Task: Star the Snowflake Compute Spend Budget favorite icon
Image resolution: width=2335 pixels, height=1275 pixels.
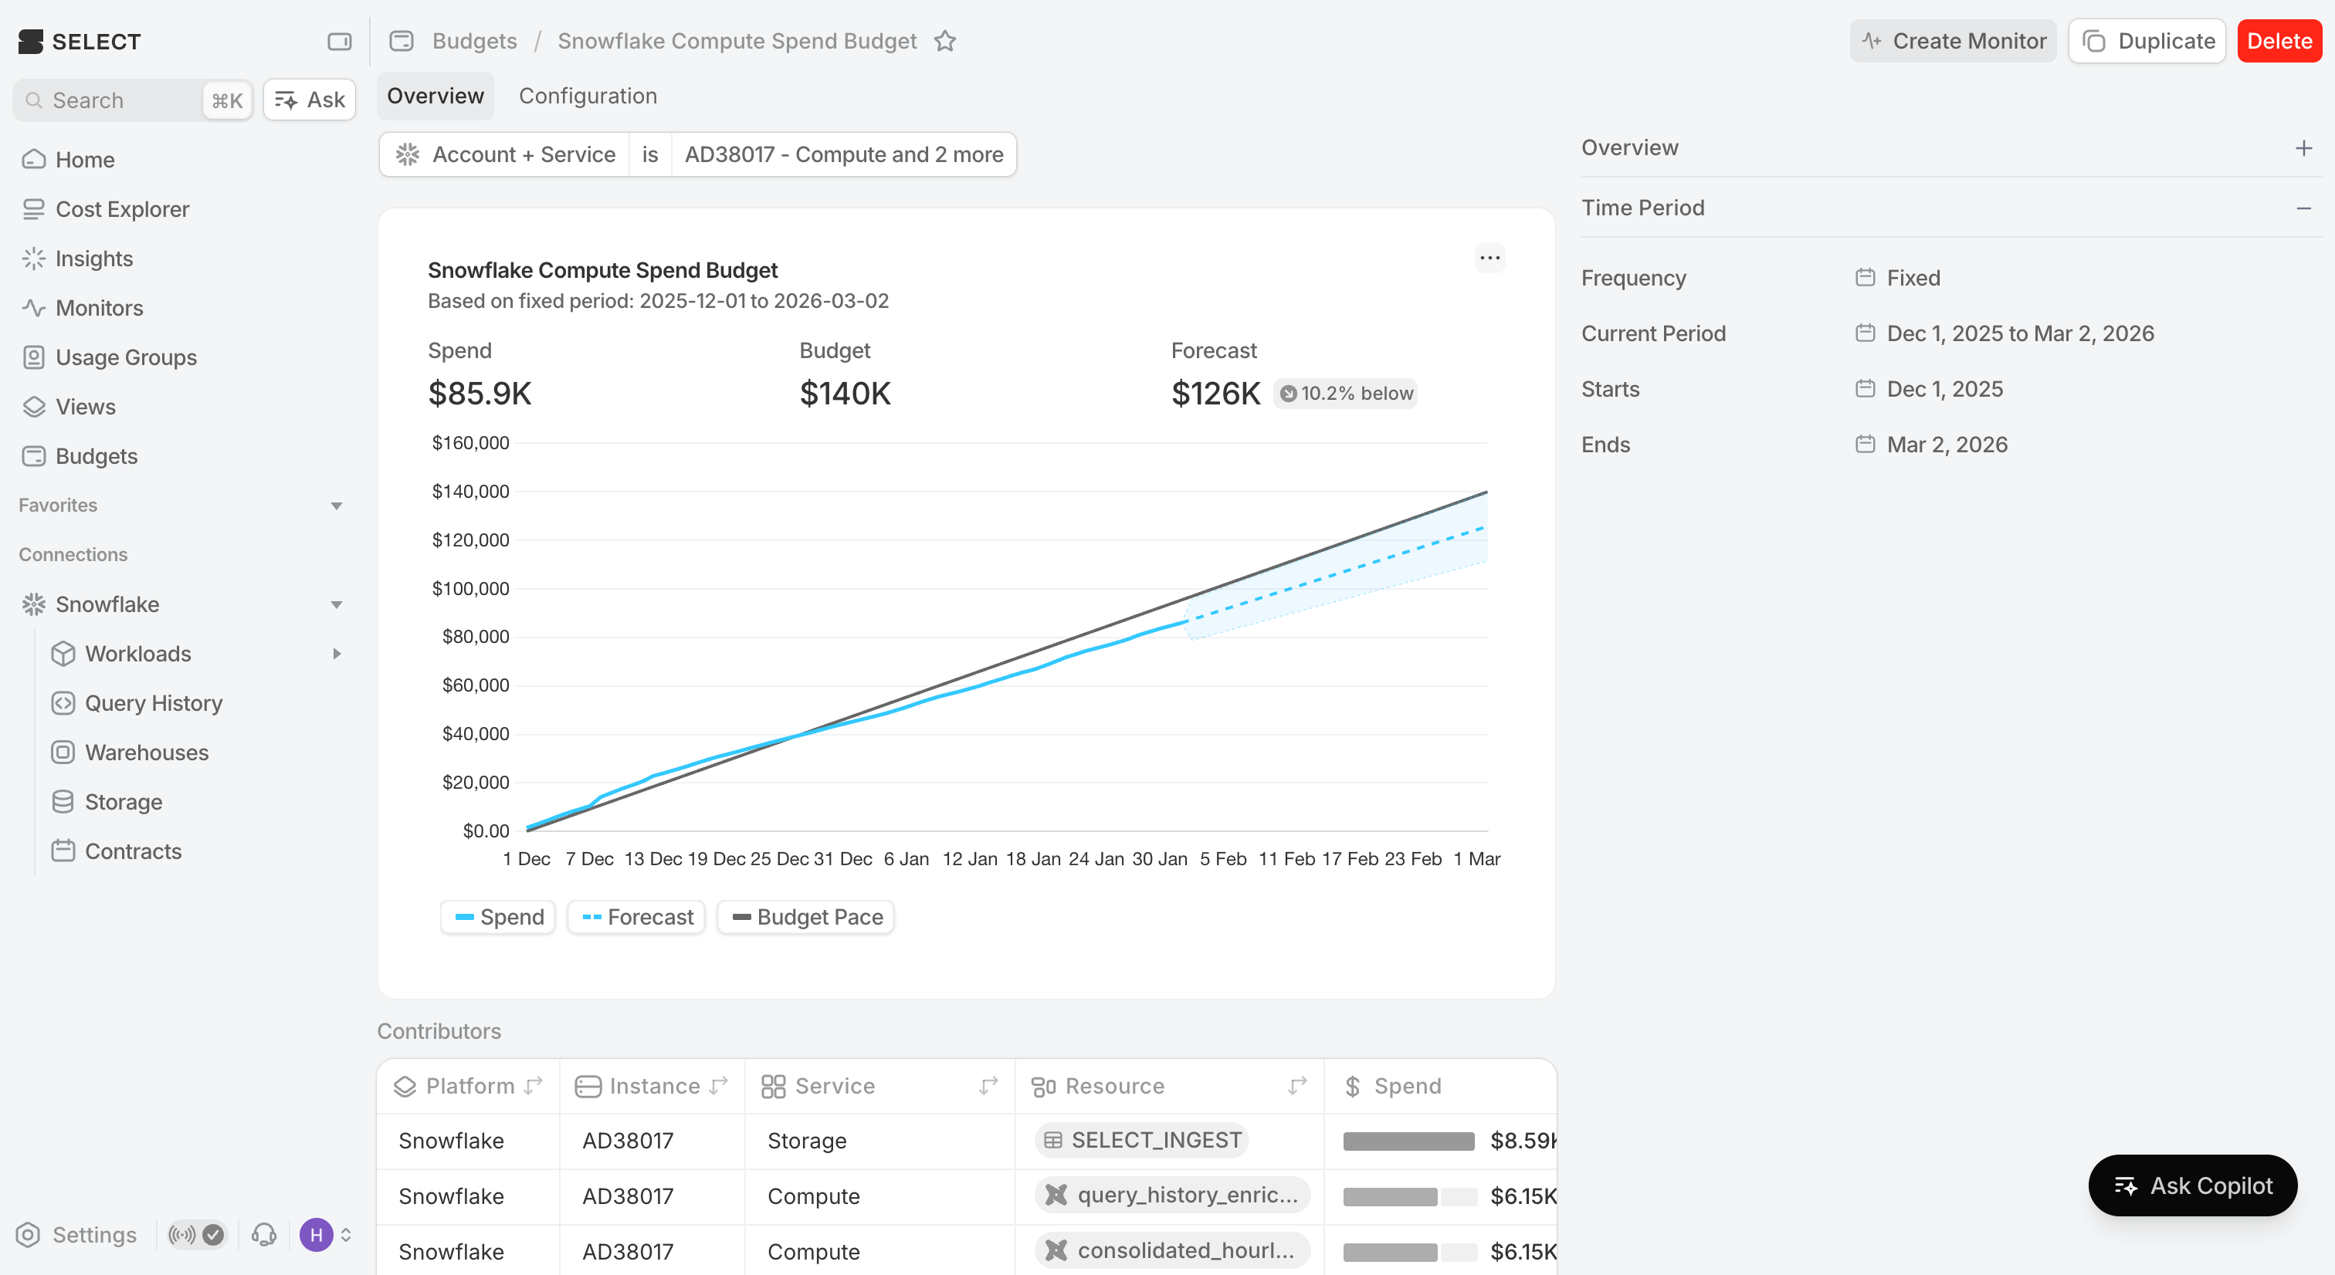Action: (x=944, y=41)
